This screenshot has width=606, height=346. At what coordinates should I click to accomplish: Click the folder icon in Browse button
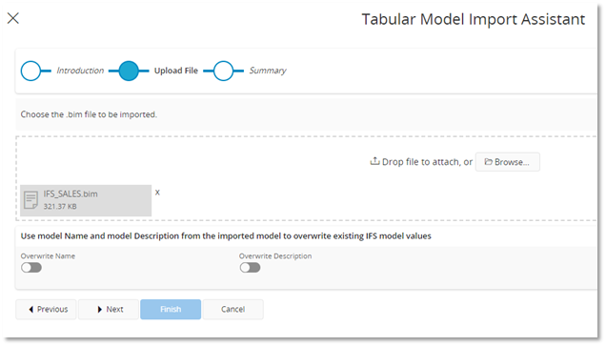pos(489,162)
